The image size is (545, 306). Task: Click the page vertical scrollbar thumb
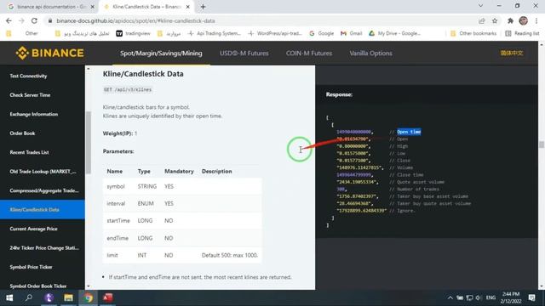[x=542, y=144]
